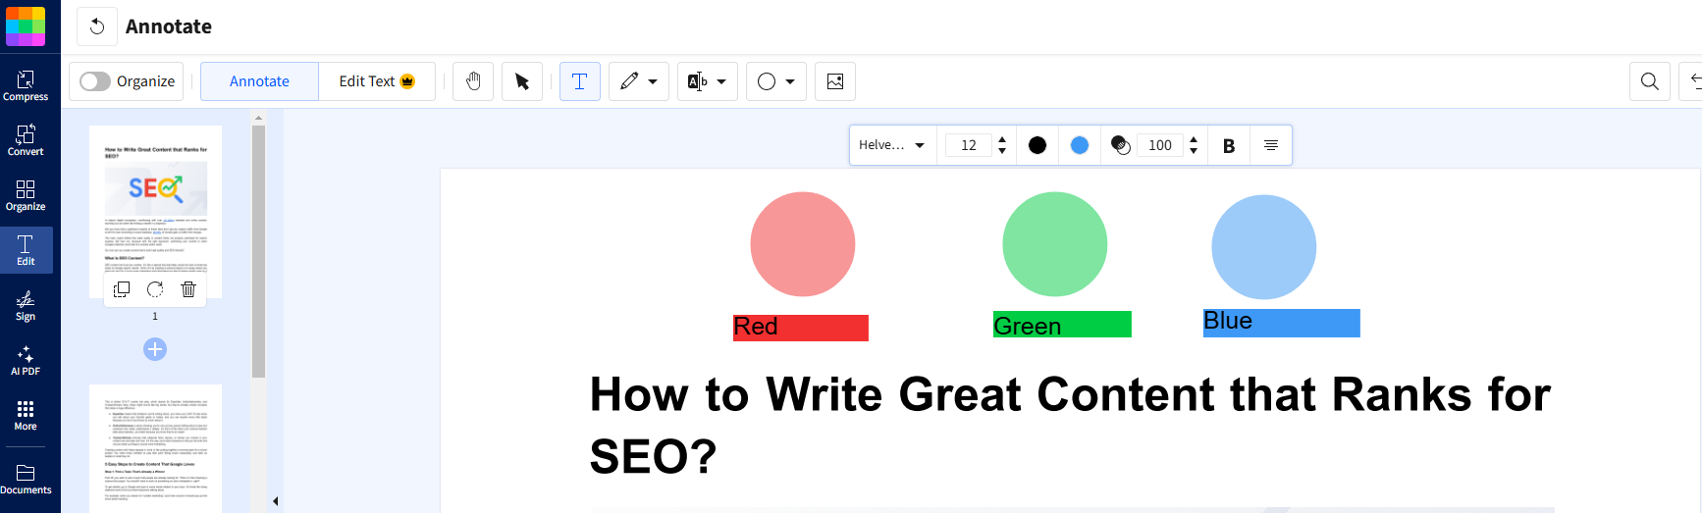
Task: Open the Helvetica font dropdown
Action: (892, 145)
